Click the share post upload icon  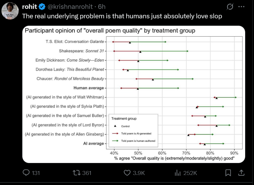(242, 173)
